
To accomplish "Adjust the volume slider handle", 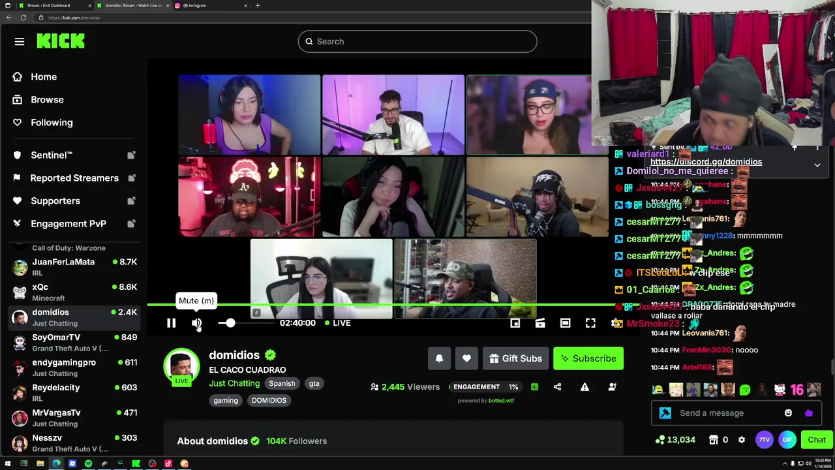I will [x=230, y=322].
